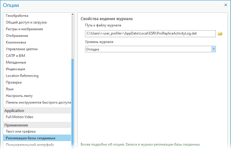The width and height of the screenshot is (231, 150).
Task: Close the Опции dialog
Action: pos(226,5)
